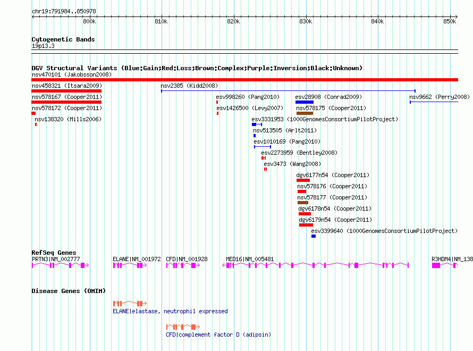This screenshot has height=351, width=473.
Task: Click the red dgv6179n54 loss bar
Action: [x=306, y=225]
